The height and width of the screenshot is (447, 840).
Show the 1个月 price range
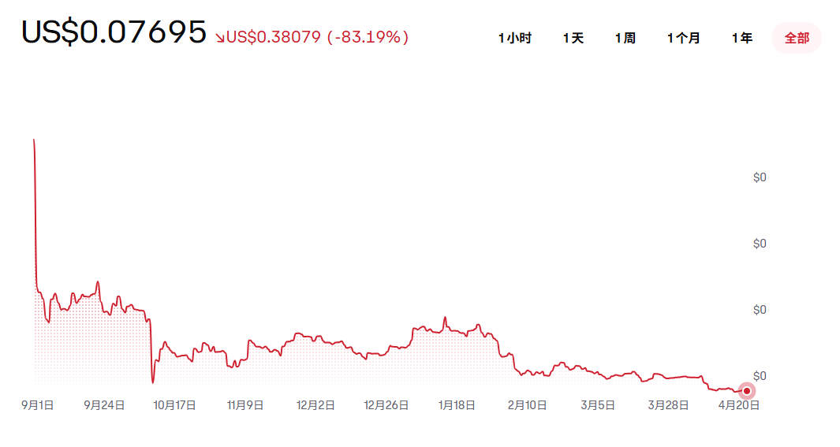(684, 38)
